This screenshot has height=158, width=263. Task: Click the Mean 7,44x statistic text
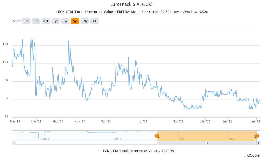[x=141, y=12]
